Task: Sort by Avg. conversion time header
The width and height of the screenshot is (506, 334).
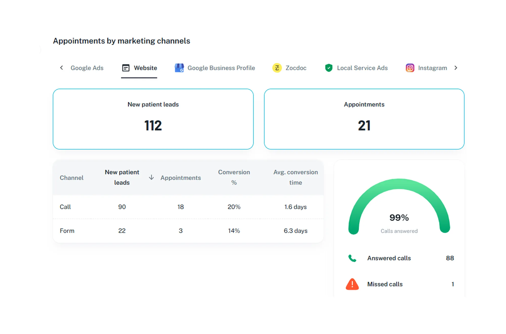Action: (295, 177)
